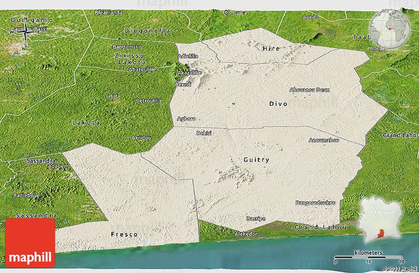Image resolution: width=419 pixels, height=273 pixels.
Task: Click the small yellow marker west of Divo
Action: click(x=233, y=103)
